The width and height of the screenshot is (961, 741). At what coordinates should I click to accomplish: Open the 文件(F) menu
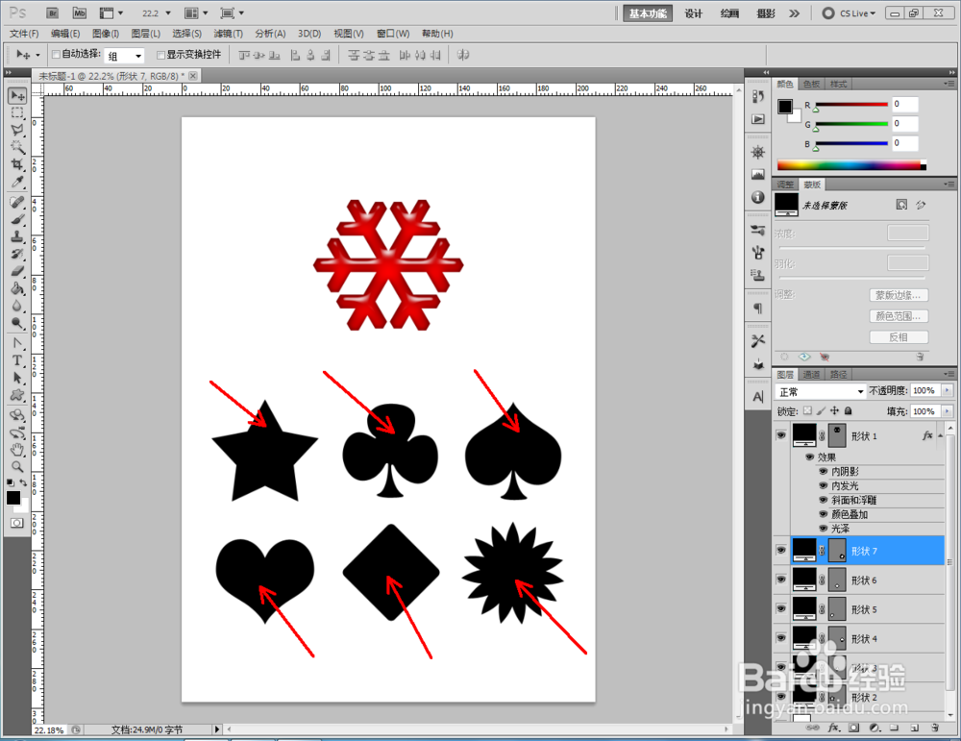point(25,34)
